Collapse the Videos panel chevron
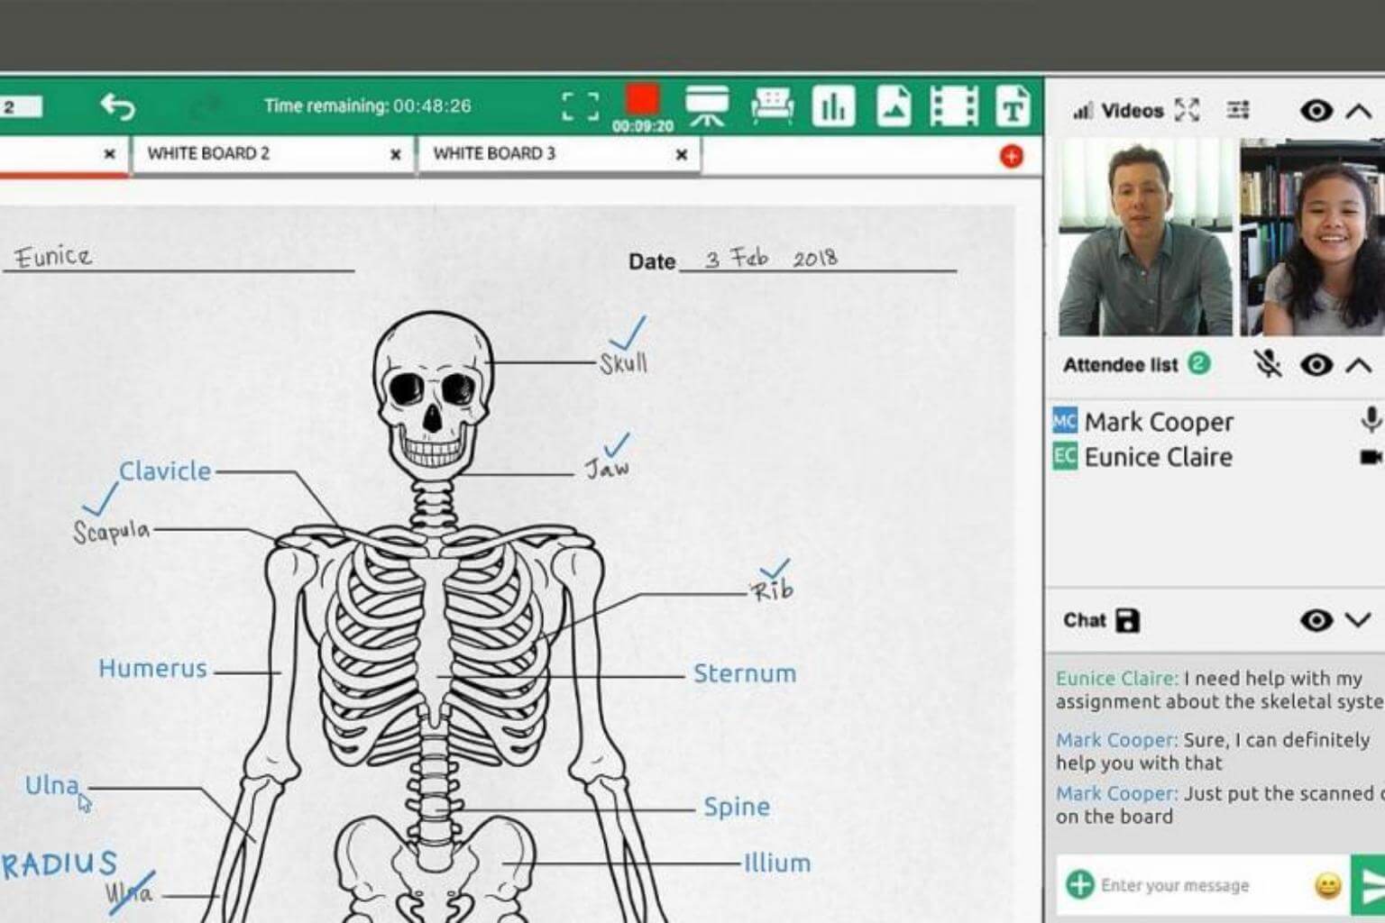This screenshot has width=1385, height=923. (x=1358, y=111)
